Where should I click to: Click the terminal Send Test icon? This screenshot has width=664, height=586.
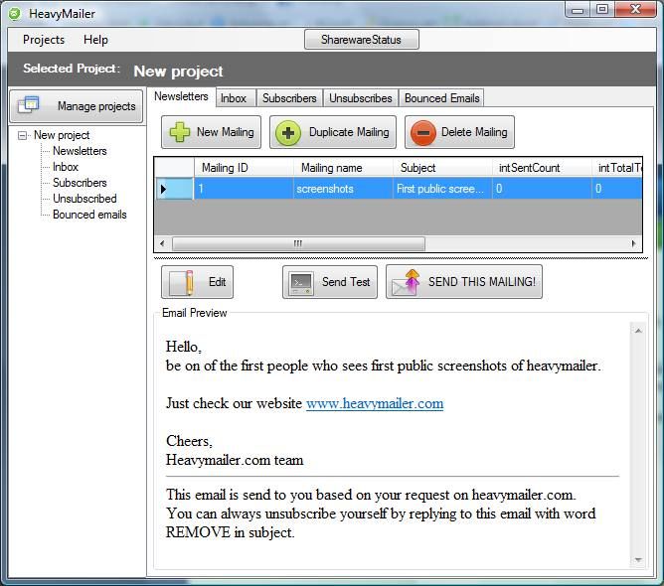301,283
